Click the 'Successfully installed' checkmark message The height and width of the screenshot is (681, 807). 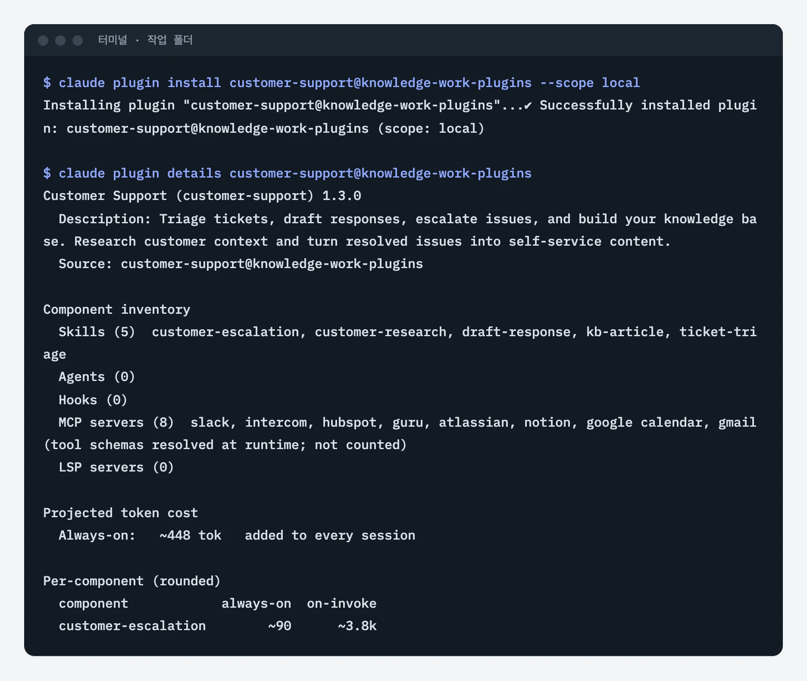pyautogui.click(x=640, y=105)
